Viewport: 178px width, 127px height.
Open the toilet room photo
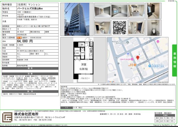click(x=153, y=28)
